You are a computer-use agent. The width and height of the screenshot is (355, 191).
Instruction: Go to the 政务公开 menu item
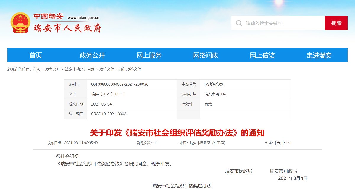pos(92,55)
